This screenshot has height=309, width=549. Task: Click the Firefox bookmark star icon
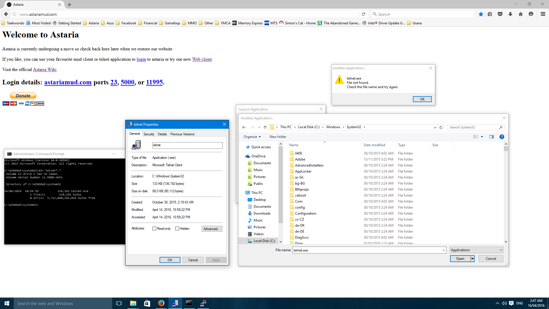tap(481, 14)
